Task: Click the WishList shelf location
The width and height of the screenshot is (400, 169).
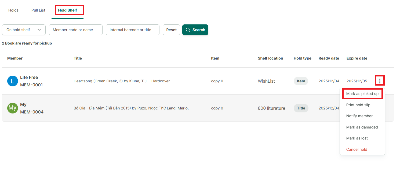Action: [x=266, y=81]
